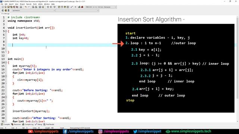Image resolution: width=239 pixels, height=134 pixels.
Task: Click the Print toolbar icon
Action: [21, 7]
